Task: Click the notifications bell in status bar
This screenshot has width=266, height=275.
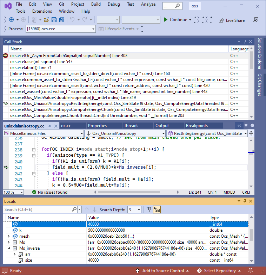Action: [259, 271]
